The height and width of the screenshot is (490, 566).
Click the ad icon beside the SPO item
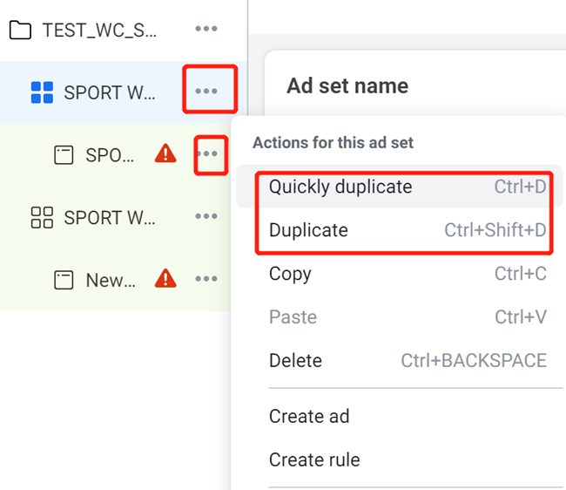(64, 155)
